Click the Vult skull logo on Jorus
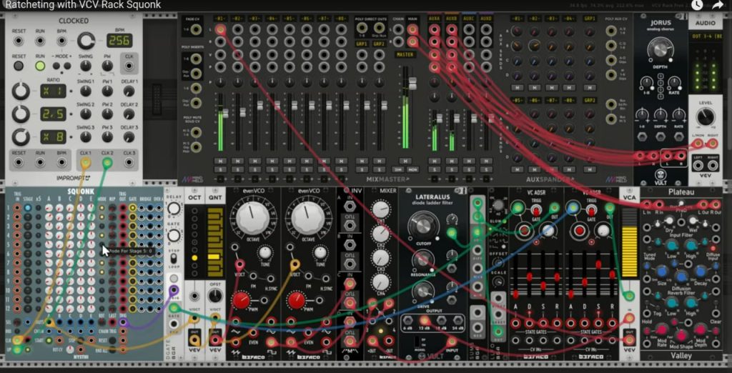The height and width of the screenshot is (373, 732). [660, 174]
